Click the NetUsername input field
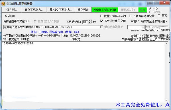The image size is (171, 110). coord(152,27)
